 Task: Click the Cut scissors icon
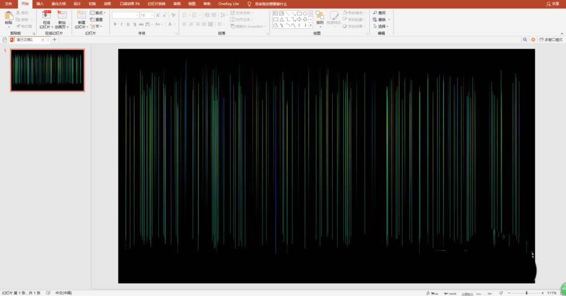coord(18,12)
